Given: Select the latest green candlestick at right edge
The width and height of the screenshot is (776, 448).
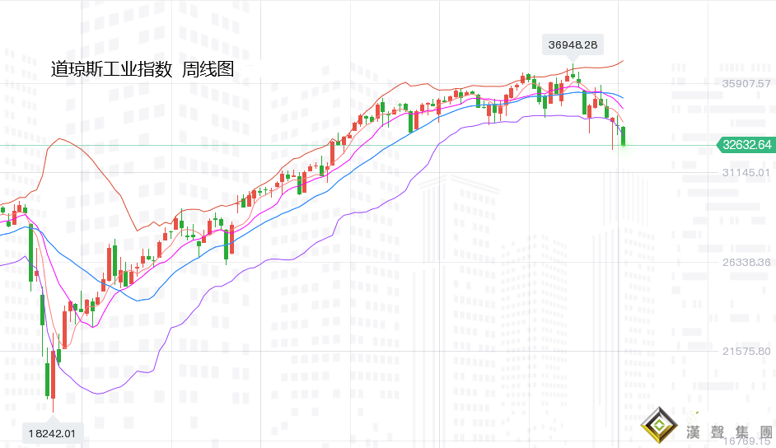Looking at the screenshot, I should pos(624,136).
